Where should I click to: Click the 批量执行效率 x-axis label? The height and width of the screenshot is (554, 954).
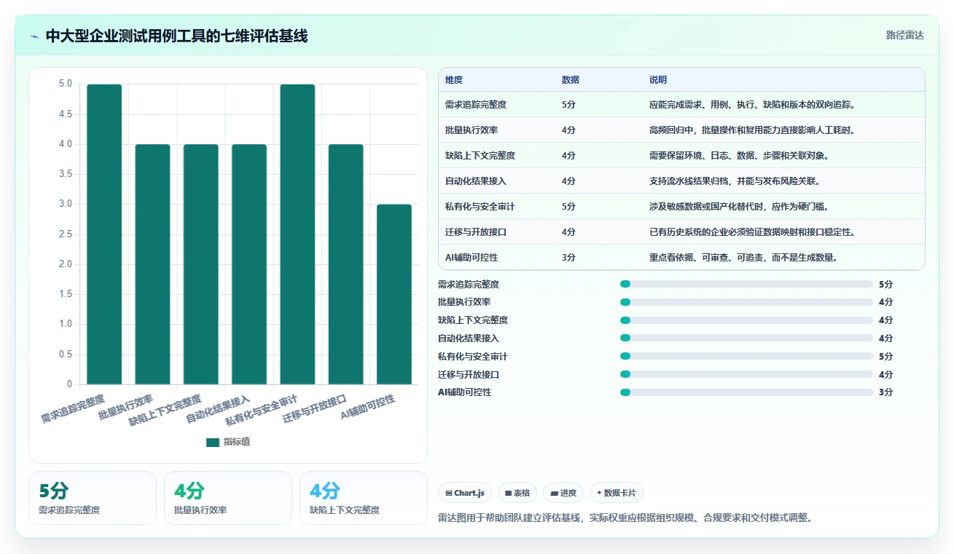pyautogui.click(x=126, y=407)
